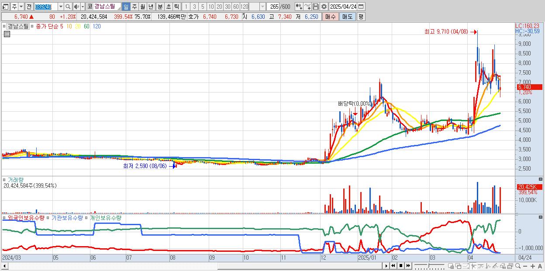
Task: Click the add chart pane icon in bottom toolbar
Action: tap(451, 266)
